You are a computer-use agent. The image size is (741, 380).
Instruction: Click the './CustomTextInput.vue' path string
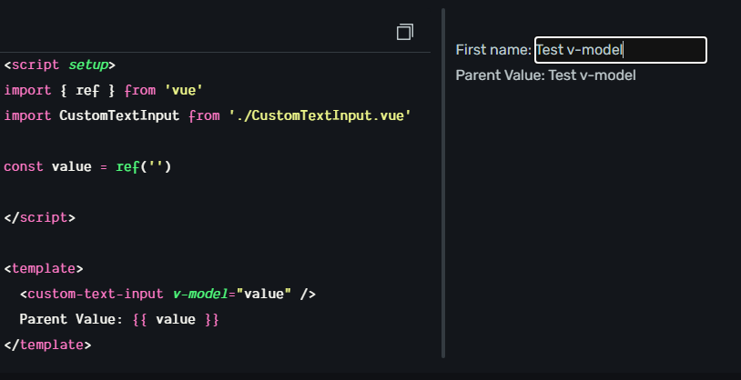320,115
